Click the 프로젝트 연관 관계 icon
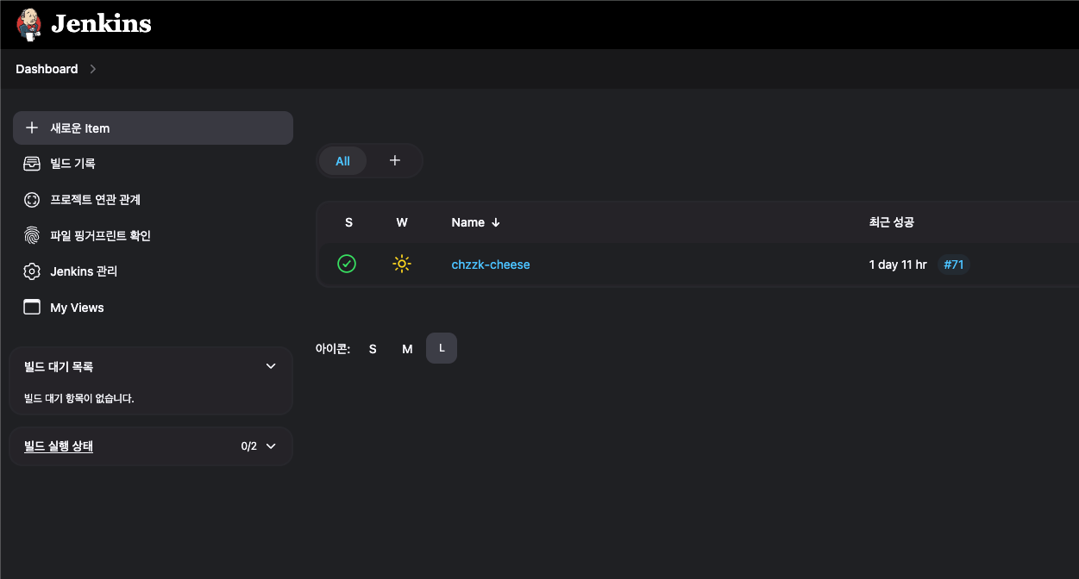This screenshot has height=579, width=1079. tap(32, 200)
